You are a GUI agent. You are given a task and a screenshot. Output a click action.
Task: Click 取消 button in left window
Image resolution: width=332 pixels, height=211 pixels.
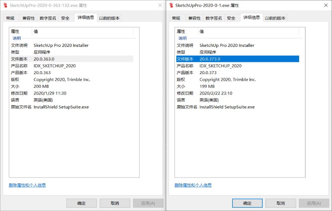pyautogui.click(x=115, y=203)
